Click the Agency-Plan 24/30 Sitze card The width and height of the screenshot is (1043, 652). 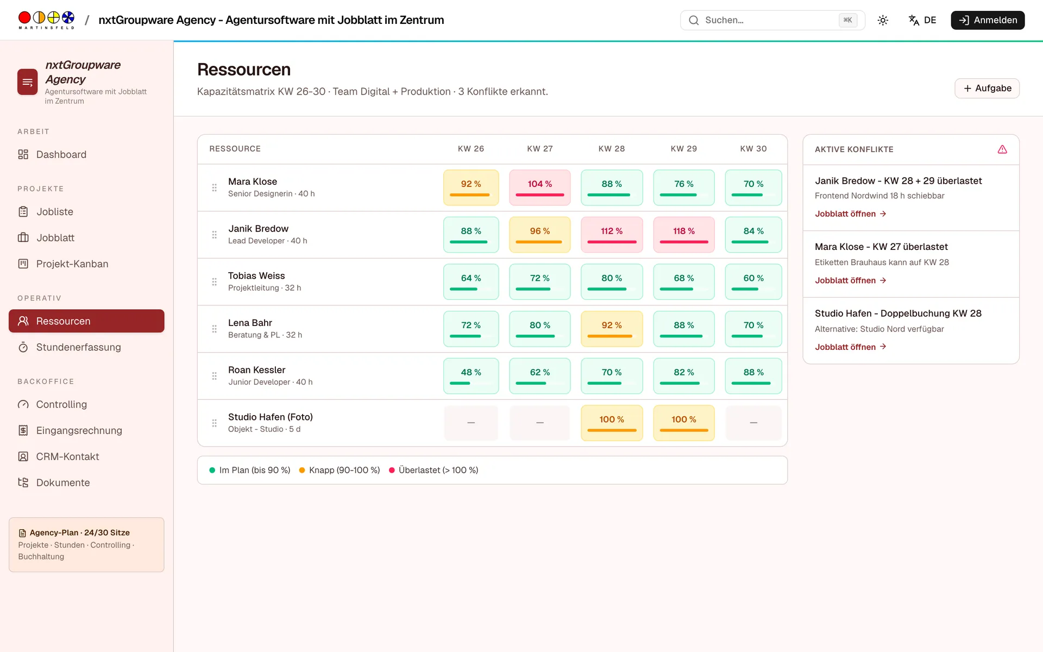coord(86,544)
